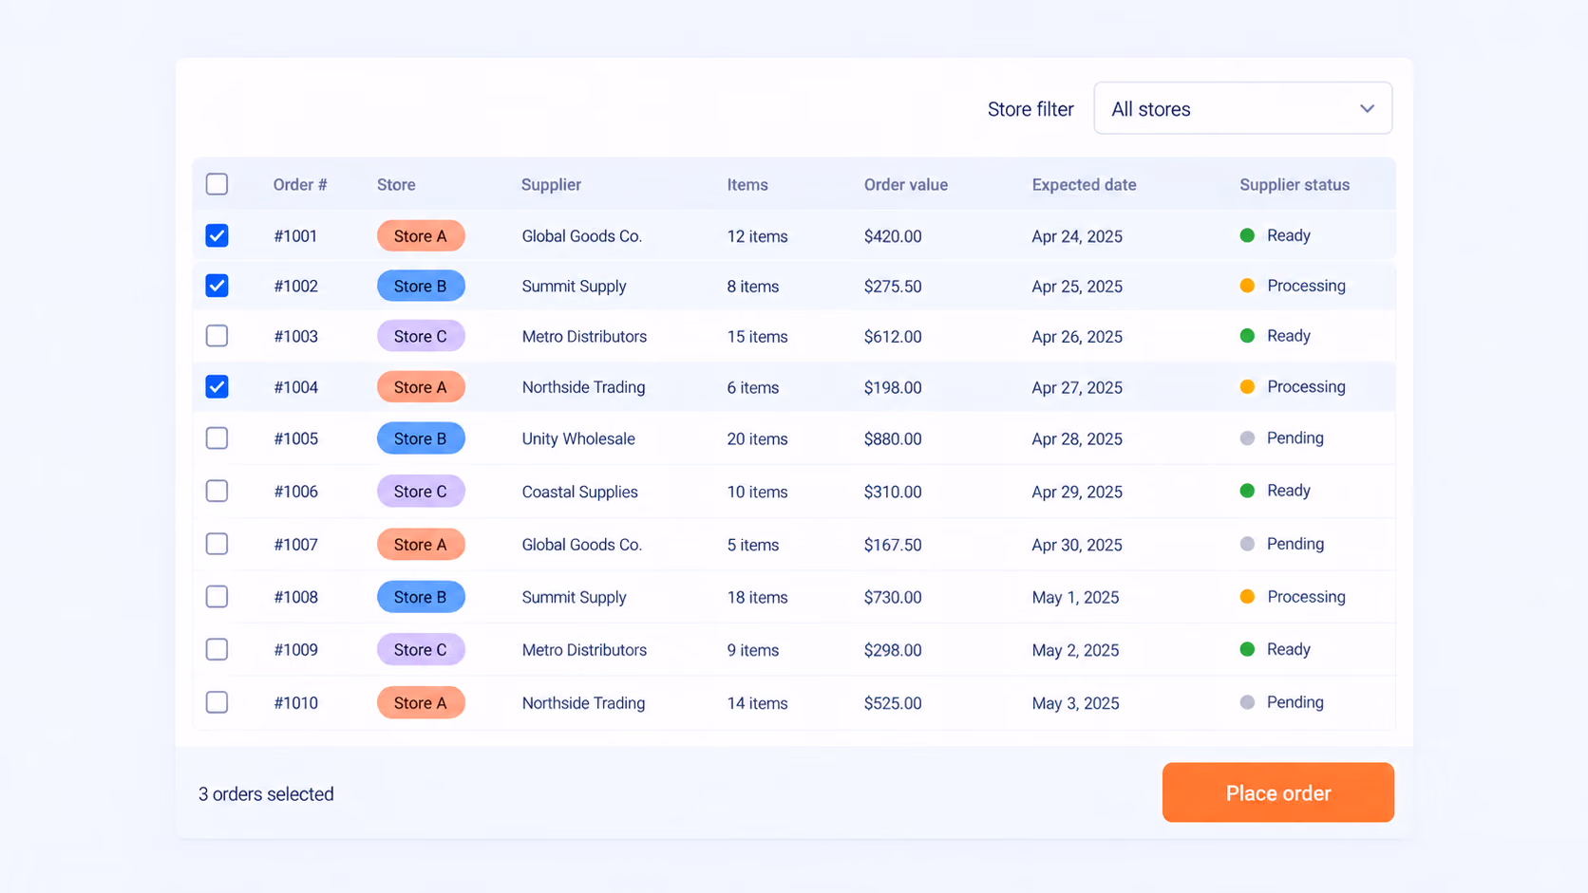
Task: Click the Store A badge for order #1001
Action: (421, 235)
